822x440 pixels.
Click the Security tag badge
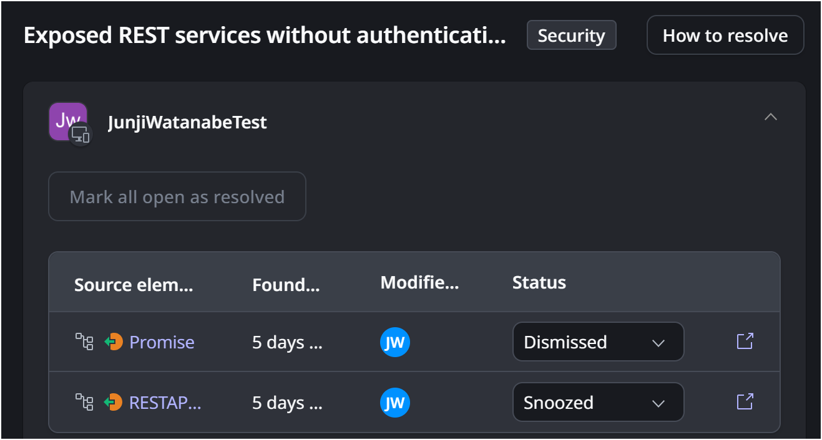pos(571,36)
